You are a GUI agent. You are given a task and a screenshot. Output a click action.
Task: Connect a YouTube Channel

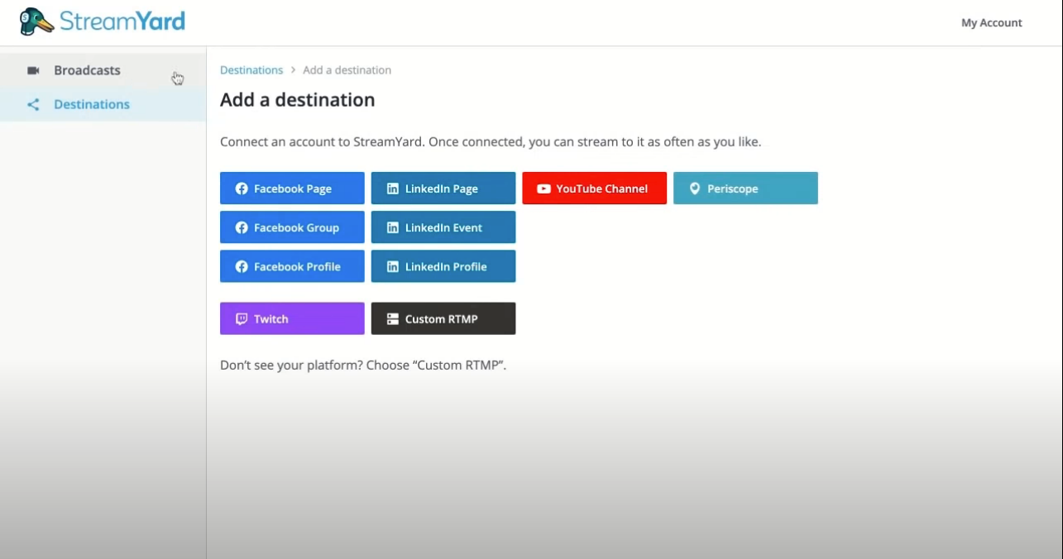tap(594, 189)
